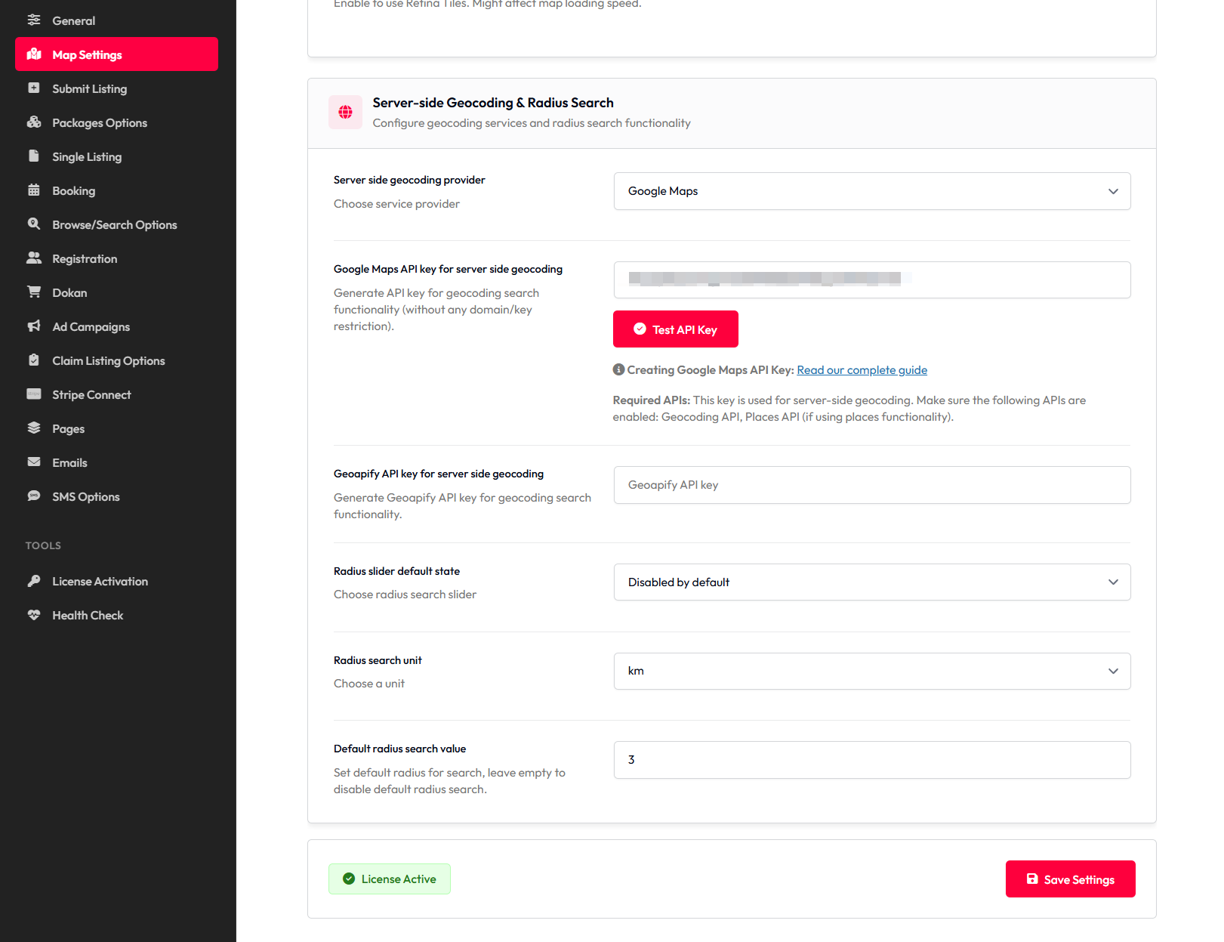
Task: Open the General settings menu item
Action: click(73, 20)
